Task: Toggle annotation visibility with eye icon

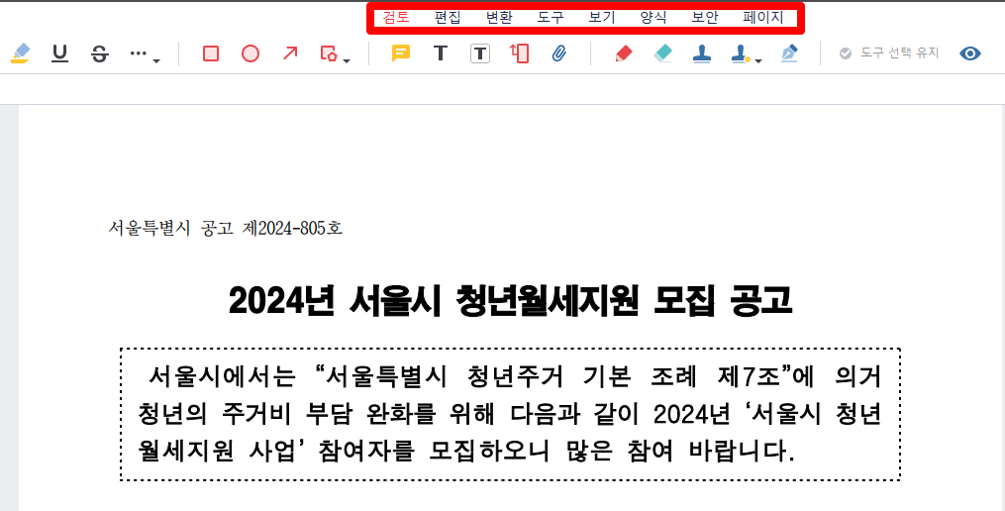Action: click(970, 53)
